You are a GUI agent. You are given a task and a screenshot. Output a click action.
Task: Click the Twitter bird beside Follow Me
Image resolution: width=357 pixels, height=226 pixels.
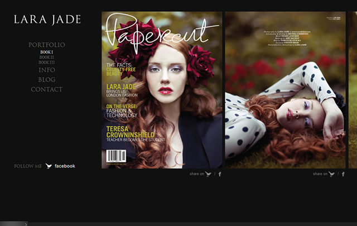point(49,166)
